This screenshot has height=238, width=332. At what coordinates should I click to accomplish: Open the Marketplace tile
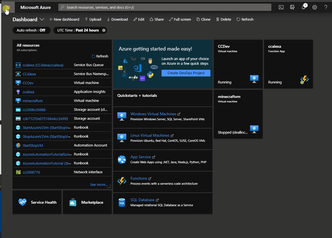(87, 202)
